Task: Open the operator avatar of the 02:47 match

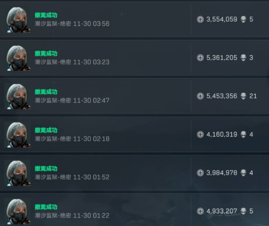Action: point(18,96)
